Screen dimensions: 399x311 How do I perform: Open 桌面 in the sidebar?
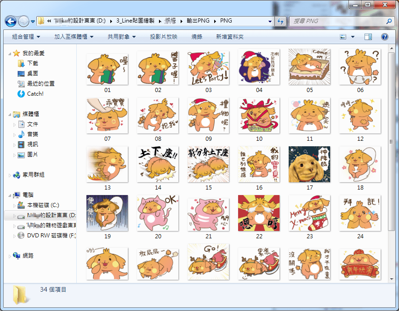pos(33,73)
